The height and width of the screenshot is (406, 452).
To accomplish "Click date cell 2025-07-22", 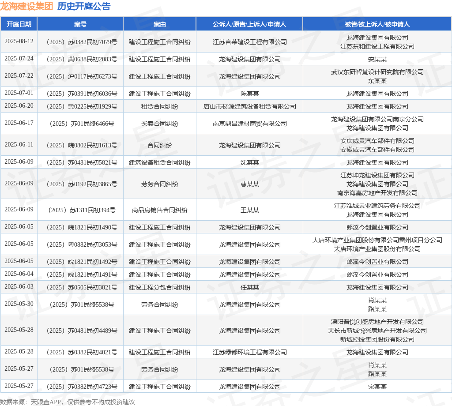I will (x=19, y=76).
